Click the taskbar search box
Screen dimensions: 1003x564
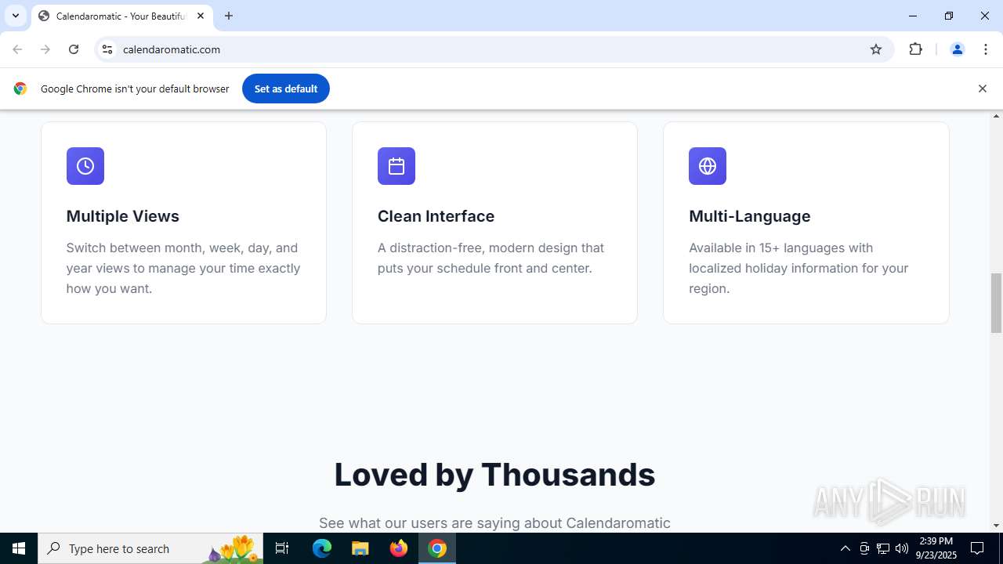click(x=150, y=548)
